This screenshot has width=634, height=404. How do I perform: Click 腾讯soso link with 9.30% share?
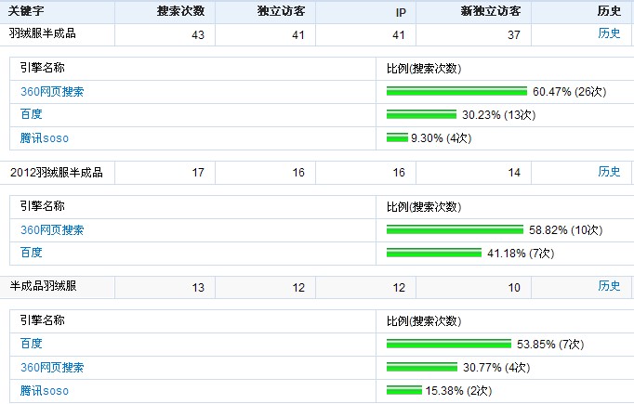[x=45, y=137]
